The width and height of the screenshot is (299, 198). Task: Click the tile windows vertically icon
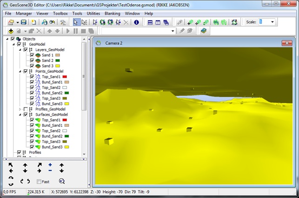158,22
